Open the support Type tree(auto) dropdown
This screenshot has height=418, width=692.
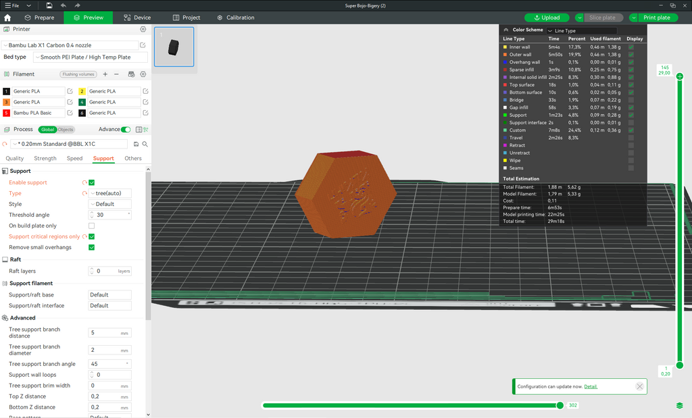click(x=110, y=193)
